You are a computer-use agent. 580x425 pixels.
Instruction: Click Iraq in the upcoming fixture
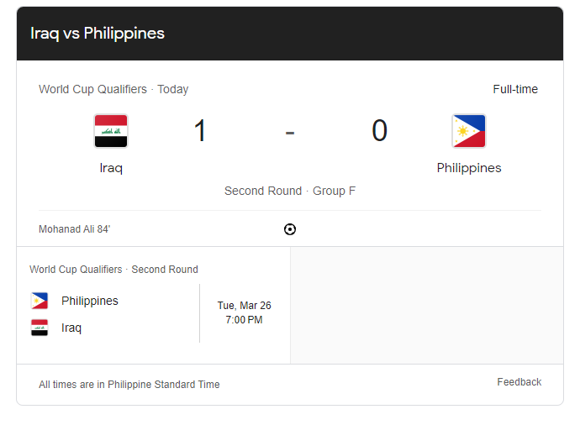pos(71,328)
